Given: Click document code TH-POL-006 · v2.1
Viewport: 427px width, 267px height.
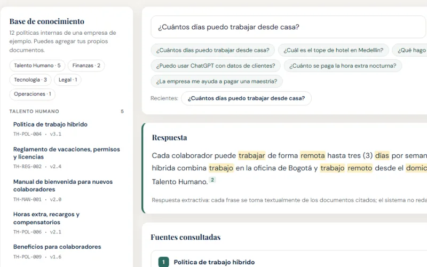Looking at the screenshot, I should pyautogui.click(x=37, y=232).
